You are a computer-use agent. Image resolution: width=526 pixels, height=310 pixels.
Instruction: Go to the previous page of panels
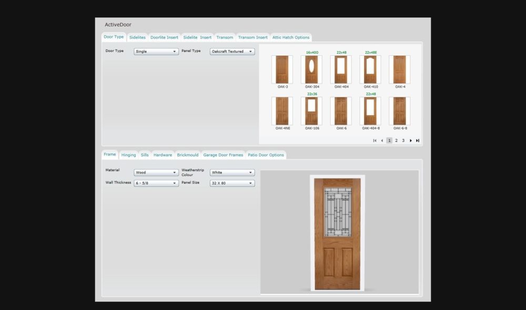click(382, 141)
